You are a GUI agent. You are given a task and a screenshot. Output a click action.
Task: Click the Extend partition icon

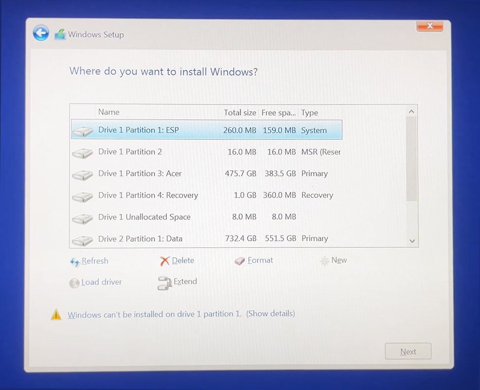165,283
